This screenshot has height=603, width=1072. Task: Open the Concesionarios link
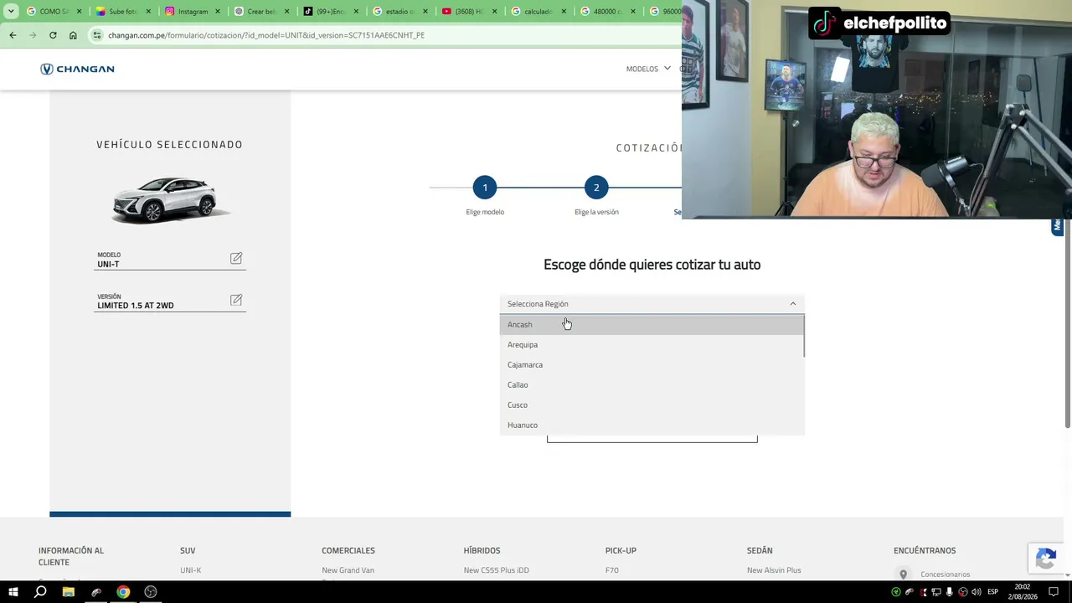pos(945,575)
